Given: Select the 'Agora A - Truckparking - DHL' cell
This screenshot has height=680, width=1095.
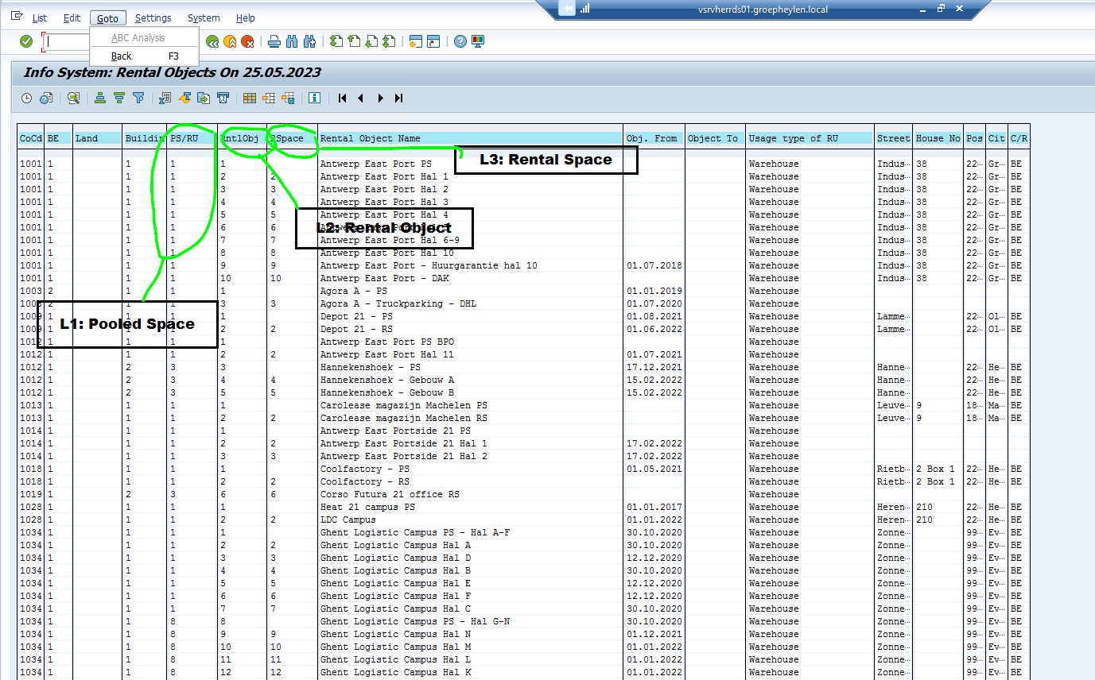Looking at the screenshot, I should point(470,303).
